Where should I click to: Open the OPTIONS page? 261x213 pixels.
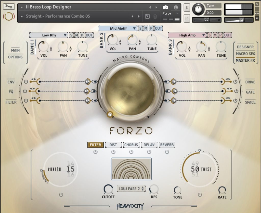click(15, 57)
